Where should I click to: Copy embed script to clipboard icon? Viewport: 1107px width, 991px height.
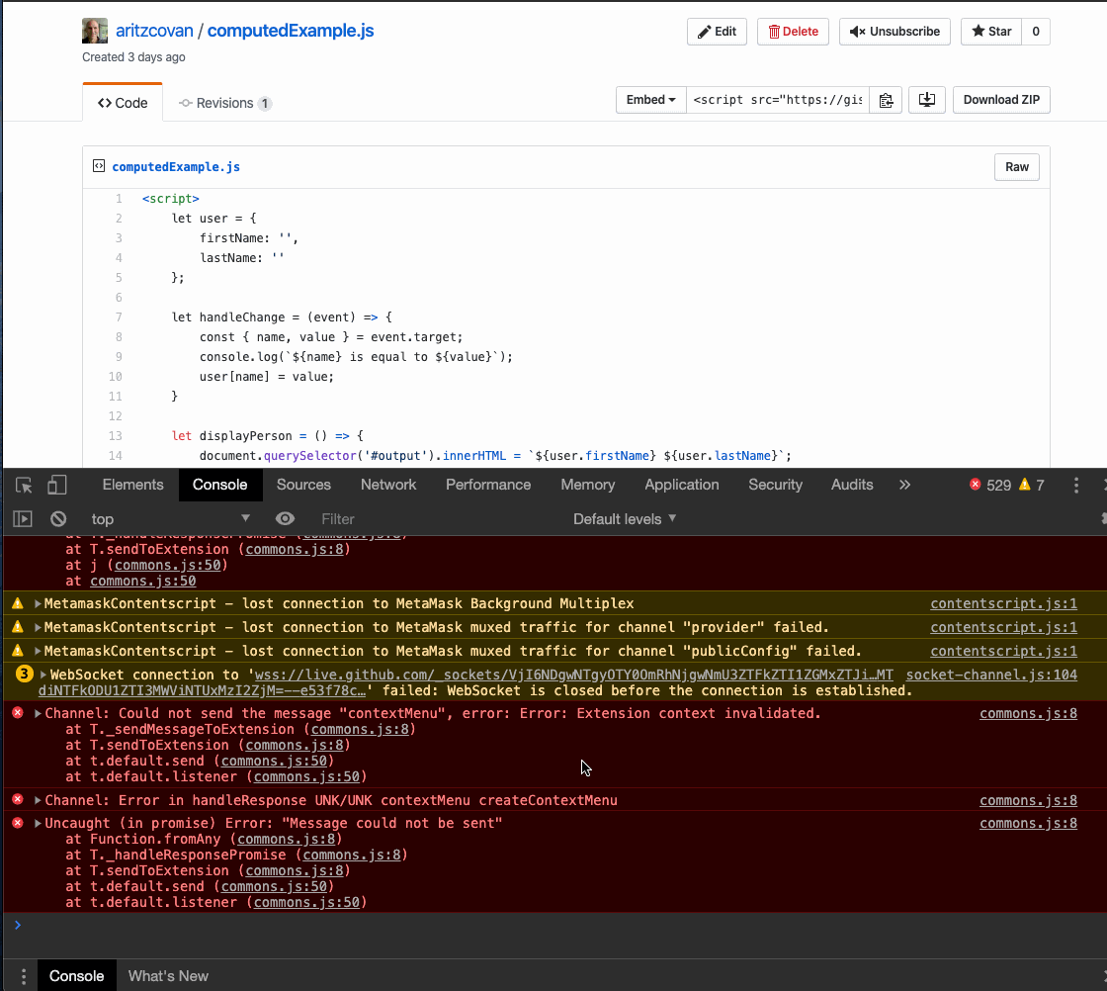point(886,100)
